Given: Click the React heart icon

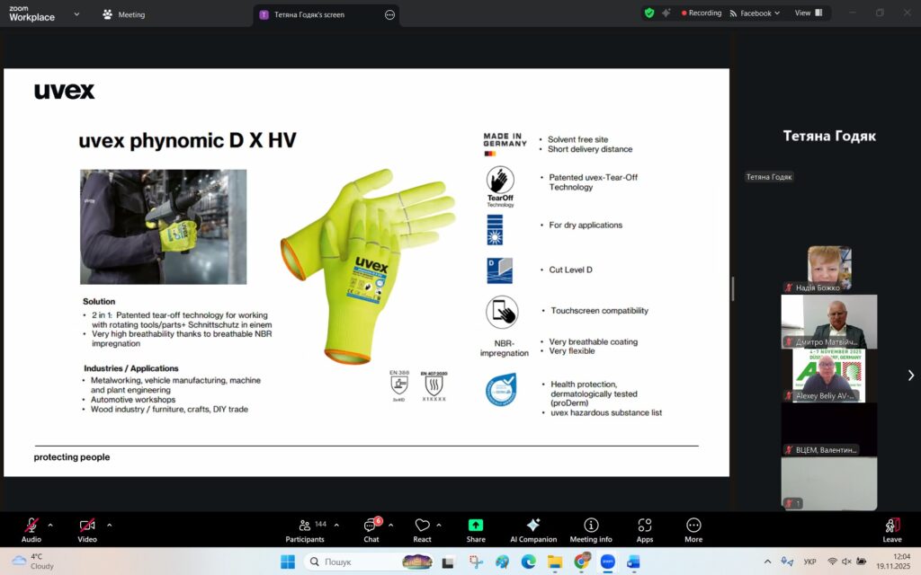Looking at the screenshot, I should pos(422,526).
